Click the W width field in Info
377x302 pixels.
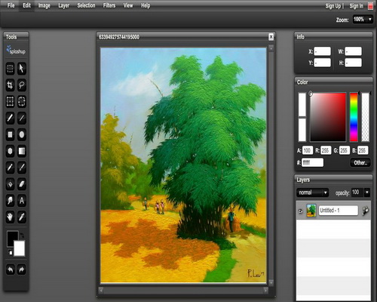353,51
